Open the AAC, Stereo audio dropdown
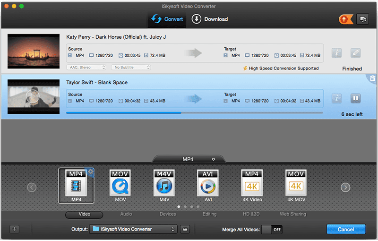 (x=86, y=68)
